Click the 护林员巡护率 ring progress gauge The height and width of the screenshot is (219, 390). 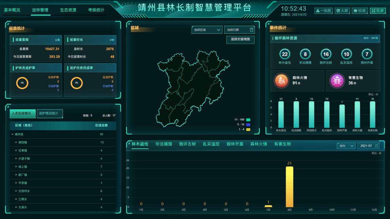pos(22,82)
